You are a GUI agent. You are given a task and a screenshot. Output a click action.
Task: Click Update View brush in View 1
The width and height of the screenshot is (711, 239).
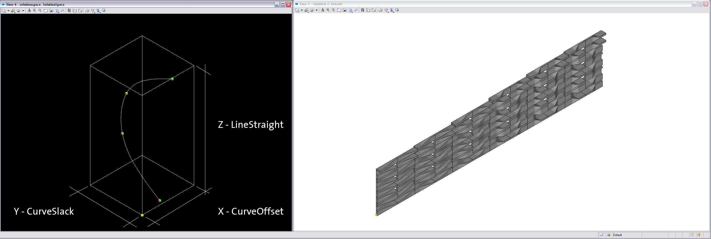coord(322,10)
